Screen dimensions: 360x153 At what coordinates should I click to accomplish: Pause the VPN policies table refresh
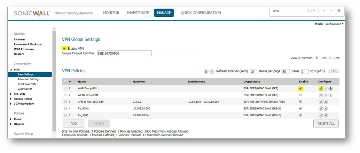(206, 71)
